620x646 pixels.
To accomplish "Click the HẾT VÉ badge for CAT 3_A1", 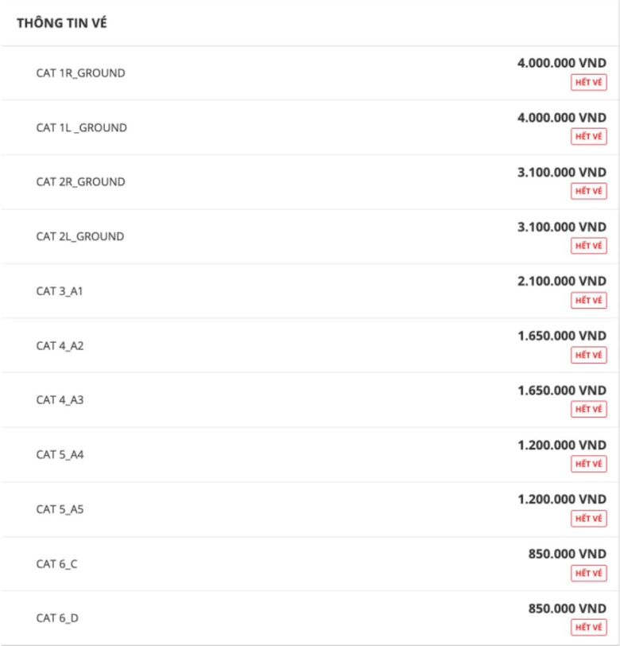I will coord(588,300).
